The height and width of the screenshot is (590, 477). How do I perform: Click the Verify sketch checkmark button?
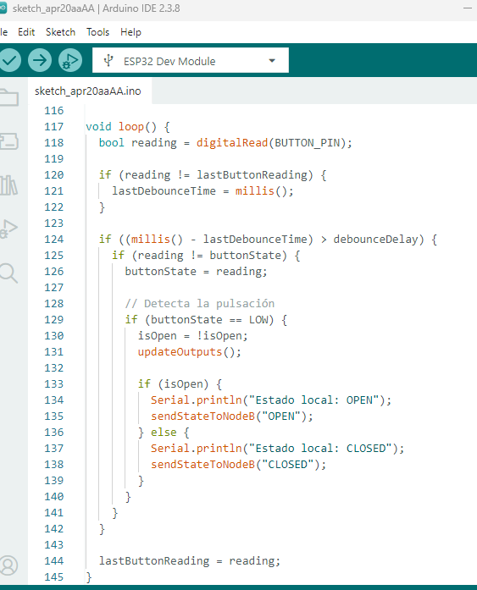coord(9,60)
